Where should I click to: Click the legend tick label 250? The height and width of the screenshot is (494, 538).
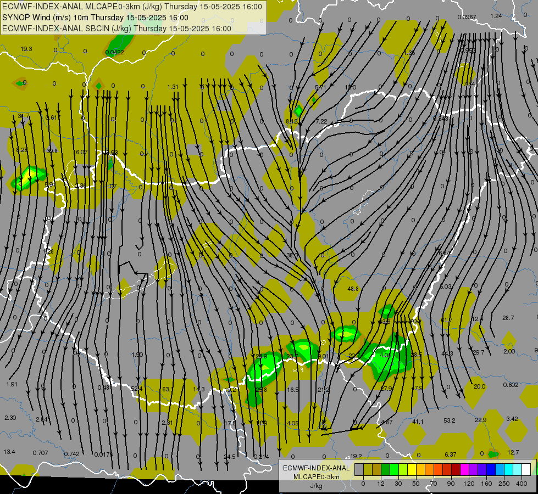504,484
